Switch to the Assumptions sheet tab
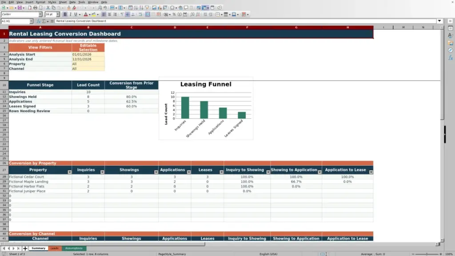Image resolution: width=455 pixels, height=256 pixels. (74, 248)
